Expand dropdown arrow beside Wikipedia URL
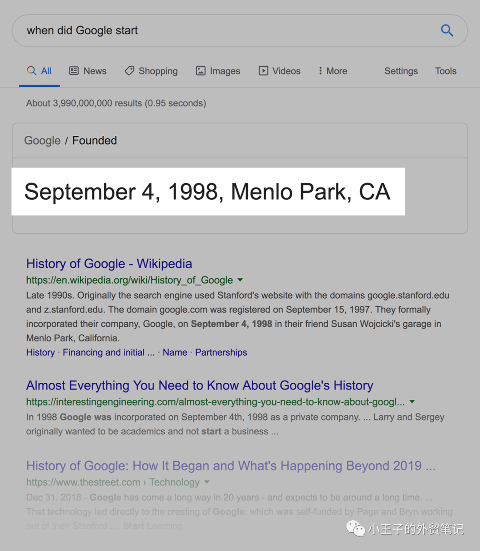The width and height of the screenshot is (480, 551). click(x=240, y=280)
